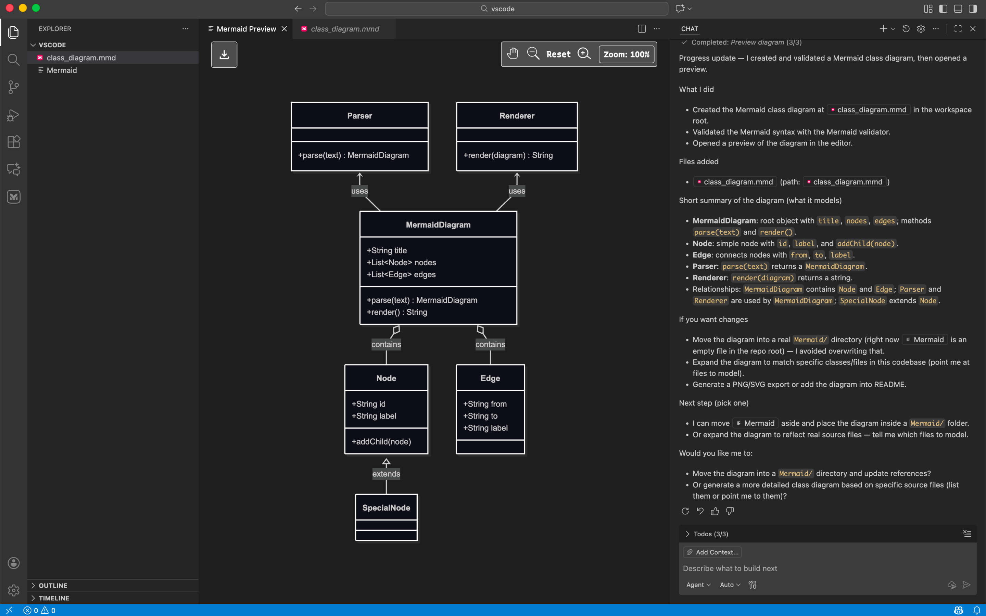The height and width of the screenshot is (616, 986).
Task: Open the Agent mode dropdown
Action: (697, 585)
